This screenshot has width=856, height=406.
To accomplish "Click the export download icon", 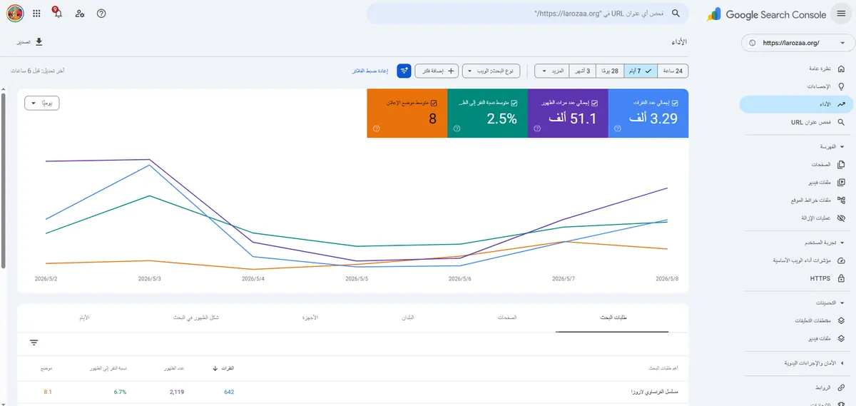I will [39, 42].
